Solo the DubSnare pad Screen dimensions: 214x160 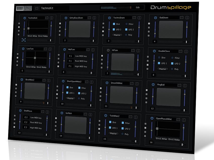[x=187, y=18]
